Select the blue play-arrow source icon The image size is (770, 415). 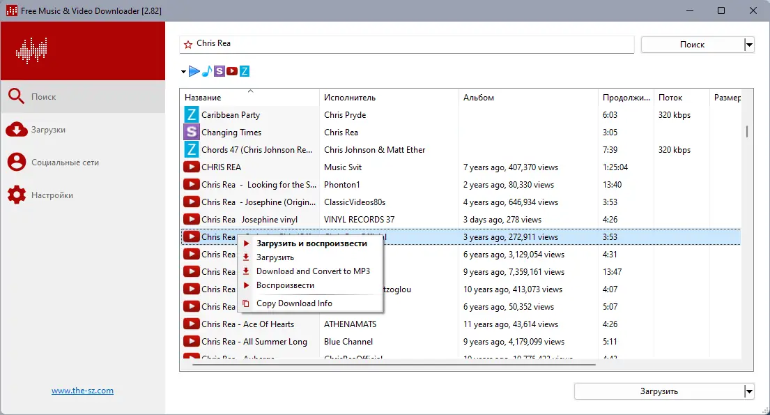(x=194, y=71)
